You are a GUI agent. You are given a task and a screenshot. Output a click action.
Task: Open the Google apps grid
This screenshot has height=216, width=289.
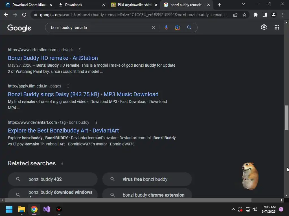[277, 27]
